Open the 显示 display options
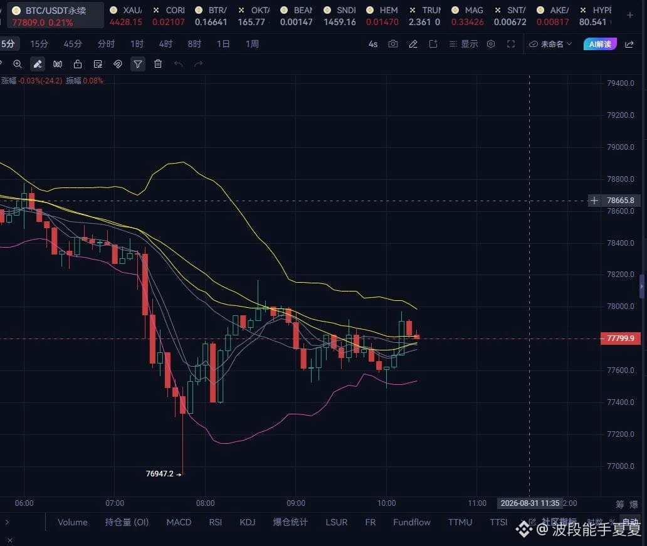647x546 pixels. 464,44
